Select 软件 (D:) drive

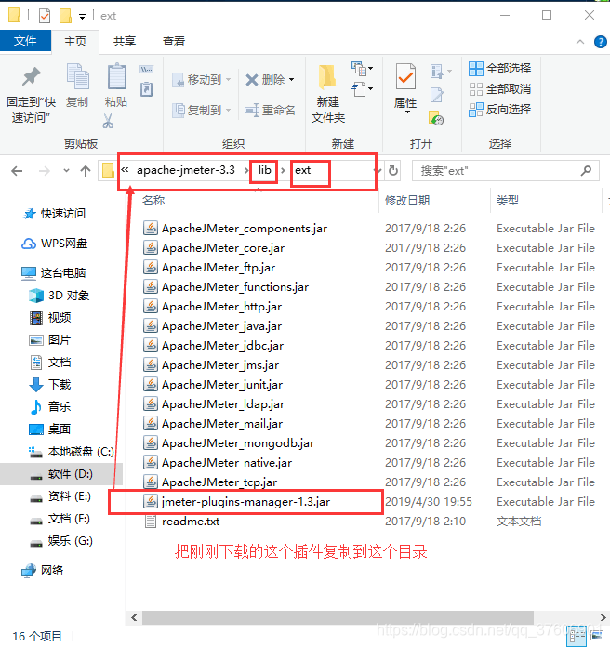point(61,474)
